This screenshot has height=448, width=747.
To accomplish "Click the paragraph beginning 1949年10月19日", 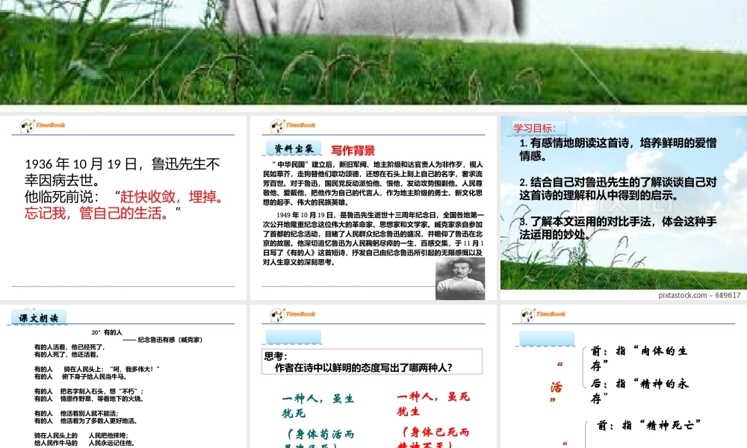I will click(373, 238).
